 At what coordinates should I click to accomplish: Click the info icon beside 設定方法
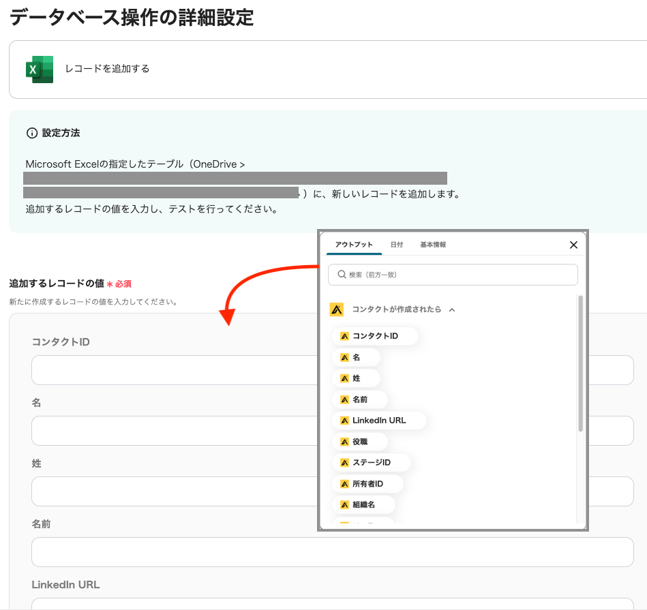(31, 133)
